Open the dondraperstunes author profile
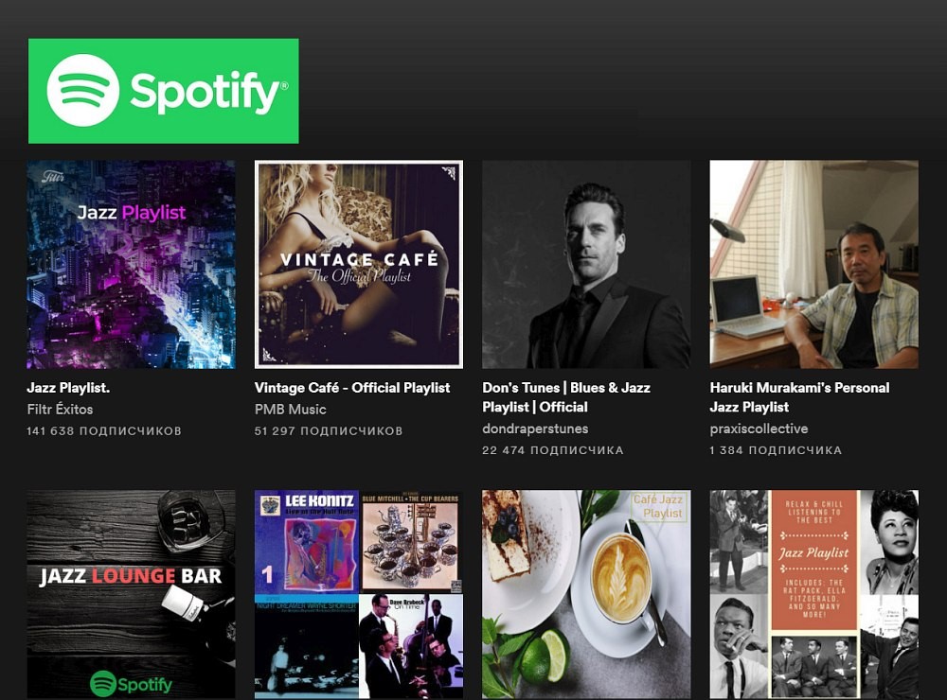The height and width of the screenshot is (700, 947). coord(535,429)
